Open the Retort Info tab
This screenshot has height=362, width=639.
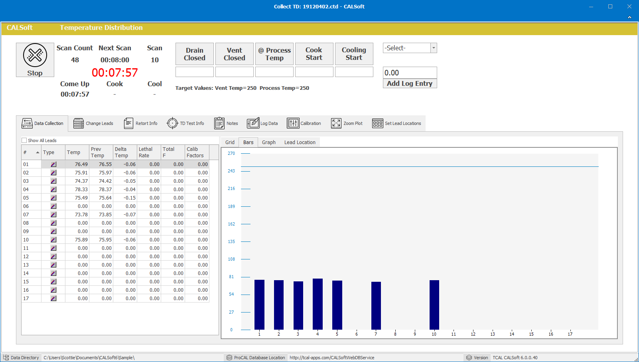click(141, 123)
